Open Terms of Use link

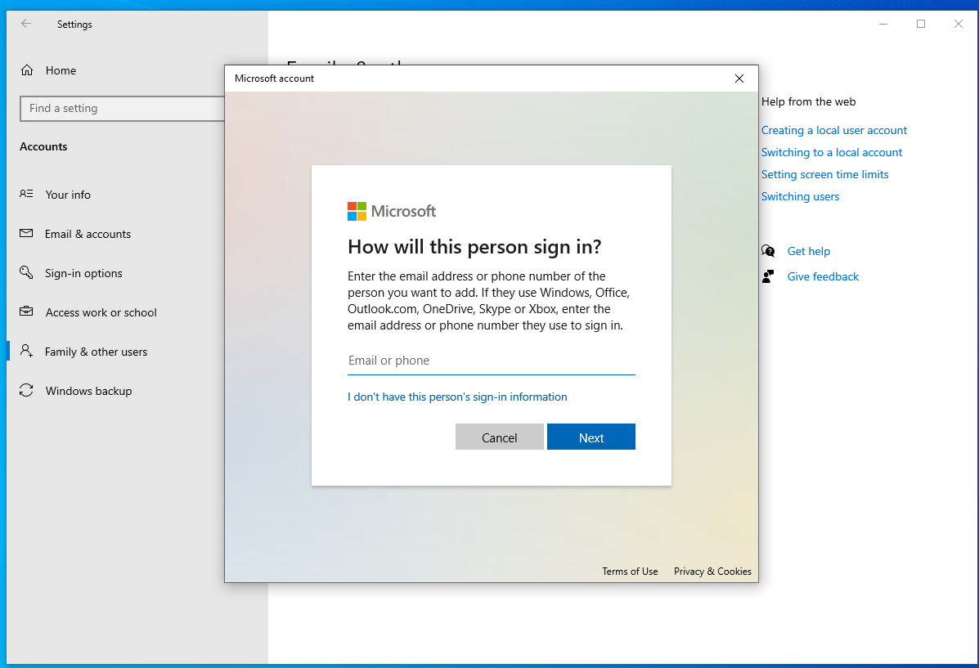click(630, 572)
